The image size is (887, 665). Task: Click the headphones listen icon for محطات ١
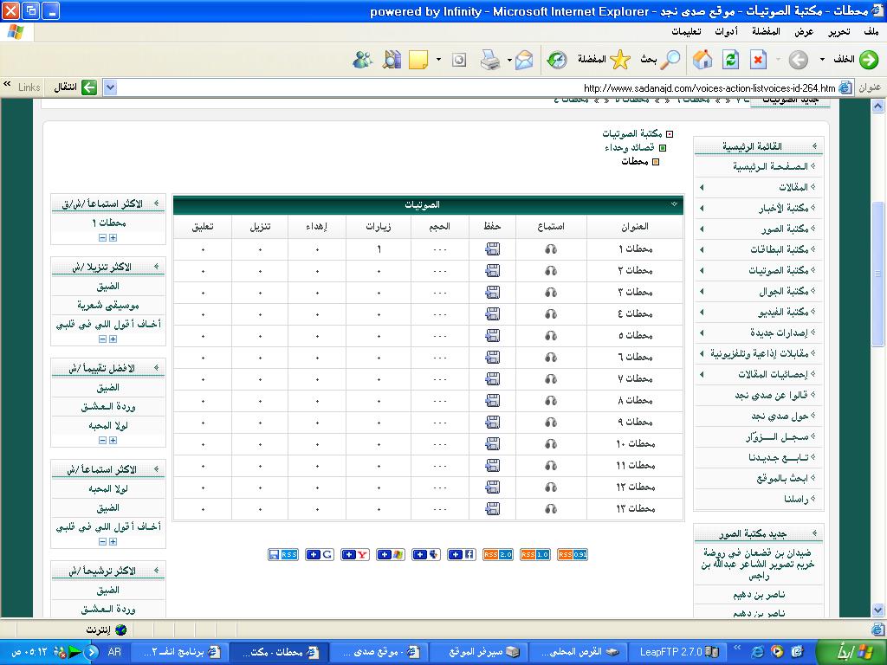click(551, 249)
